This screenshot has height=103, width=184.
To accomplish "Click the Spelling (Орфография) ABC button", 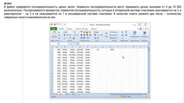I will tap(135, 34).
